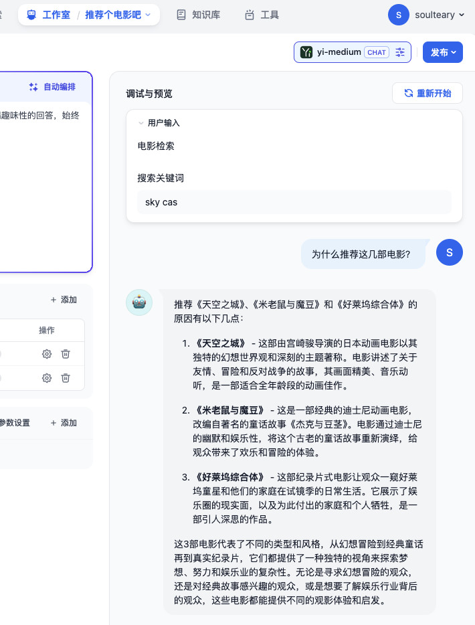Screen dimensions: 475x625
Task: Open the soulteary account menu
Action: [440, 15]
